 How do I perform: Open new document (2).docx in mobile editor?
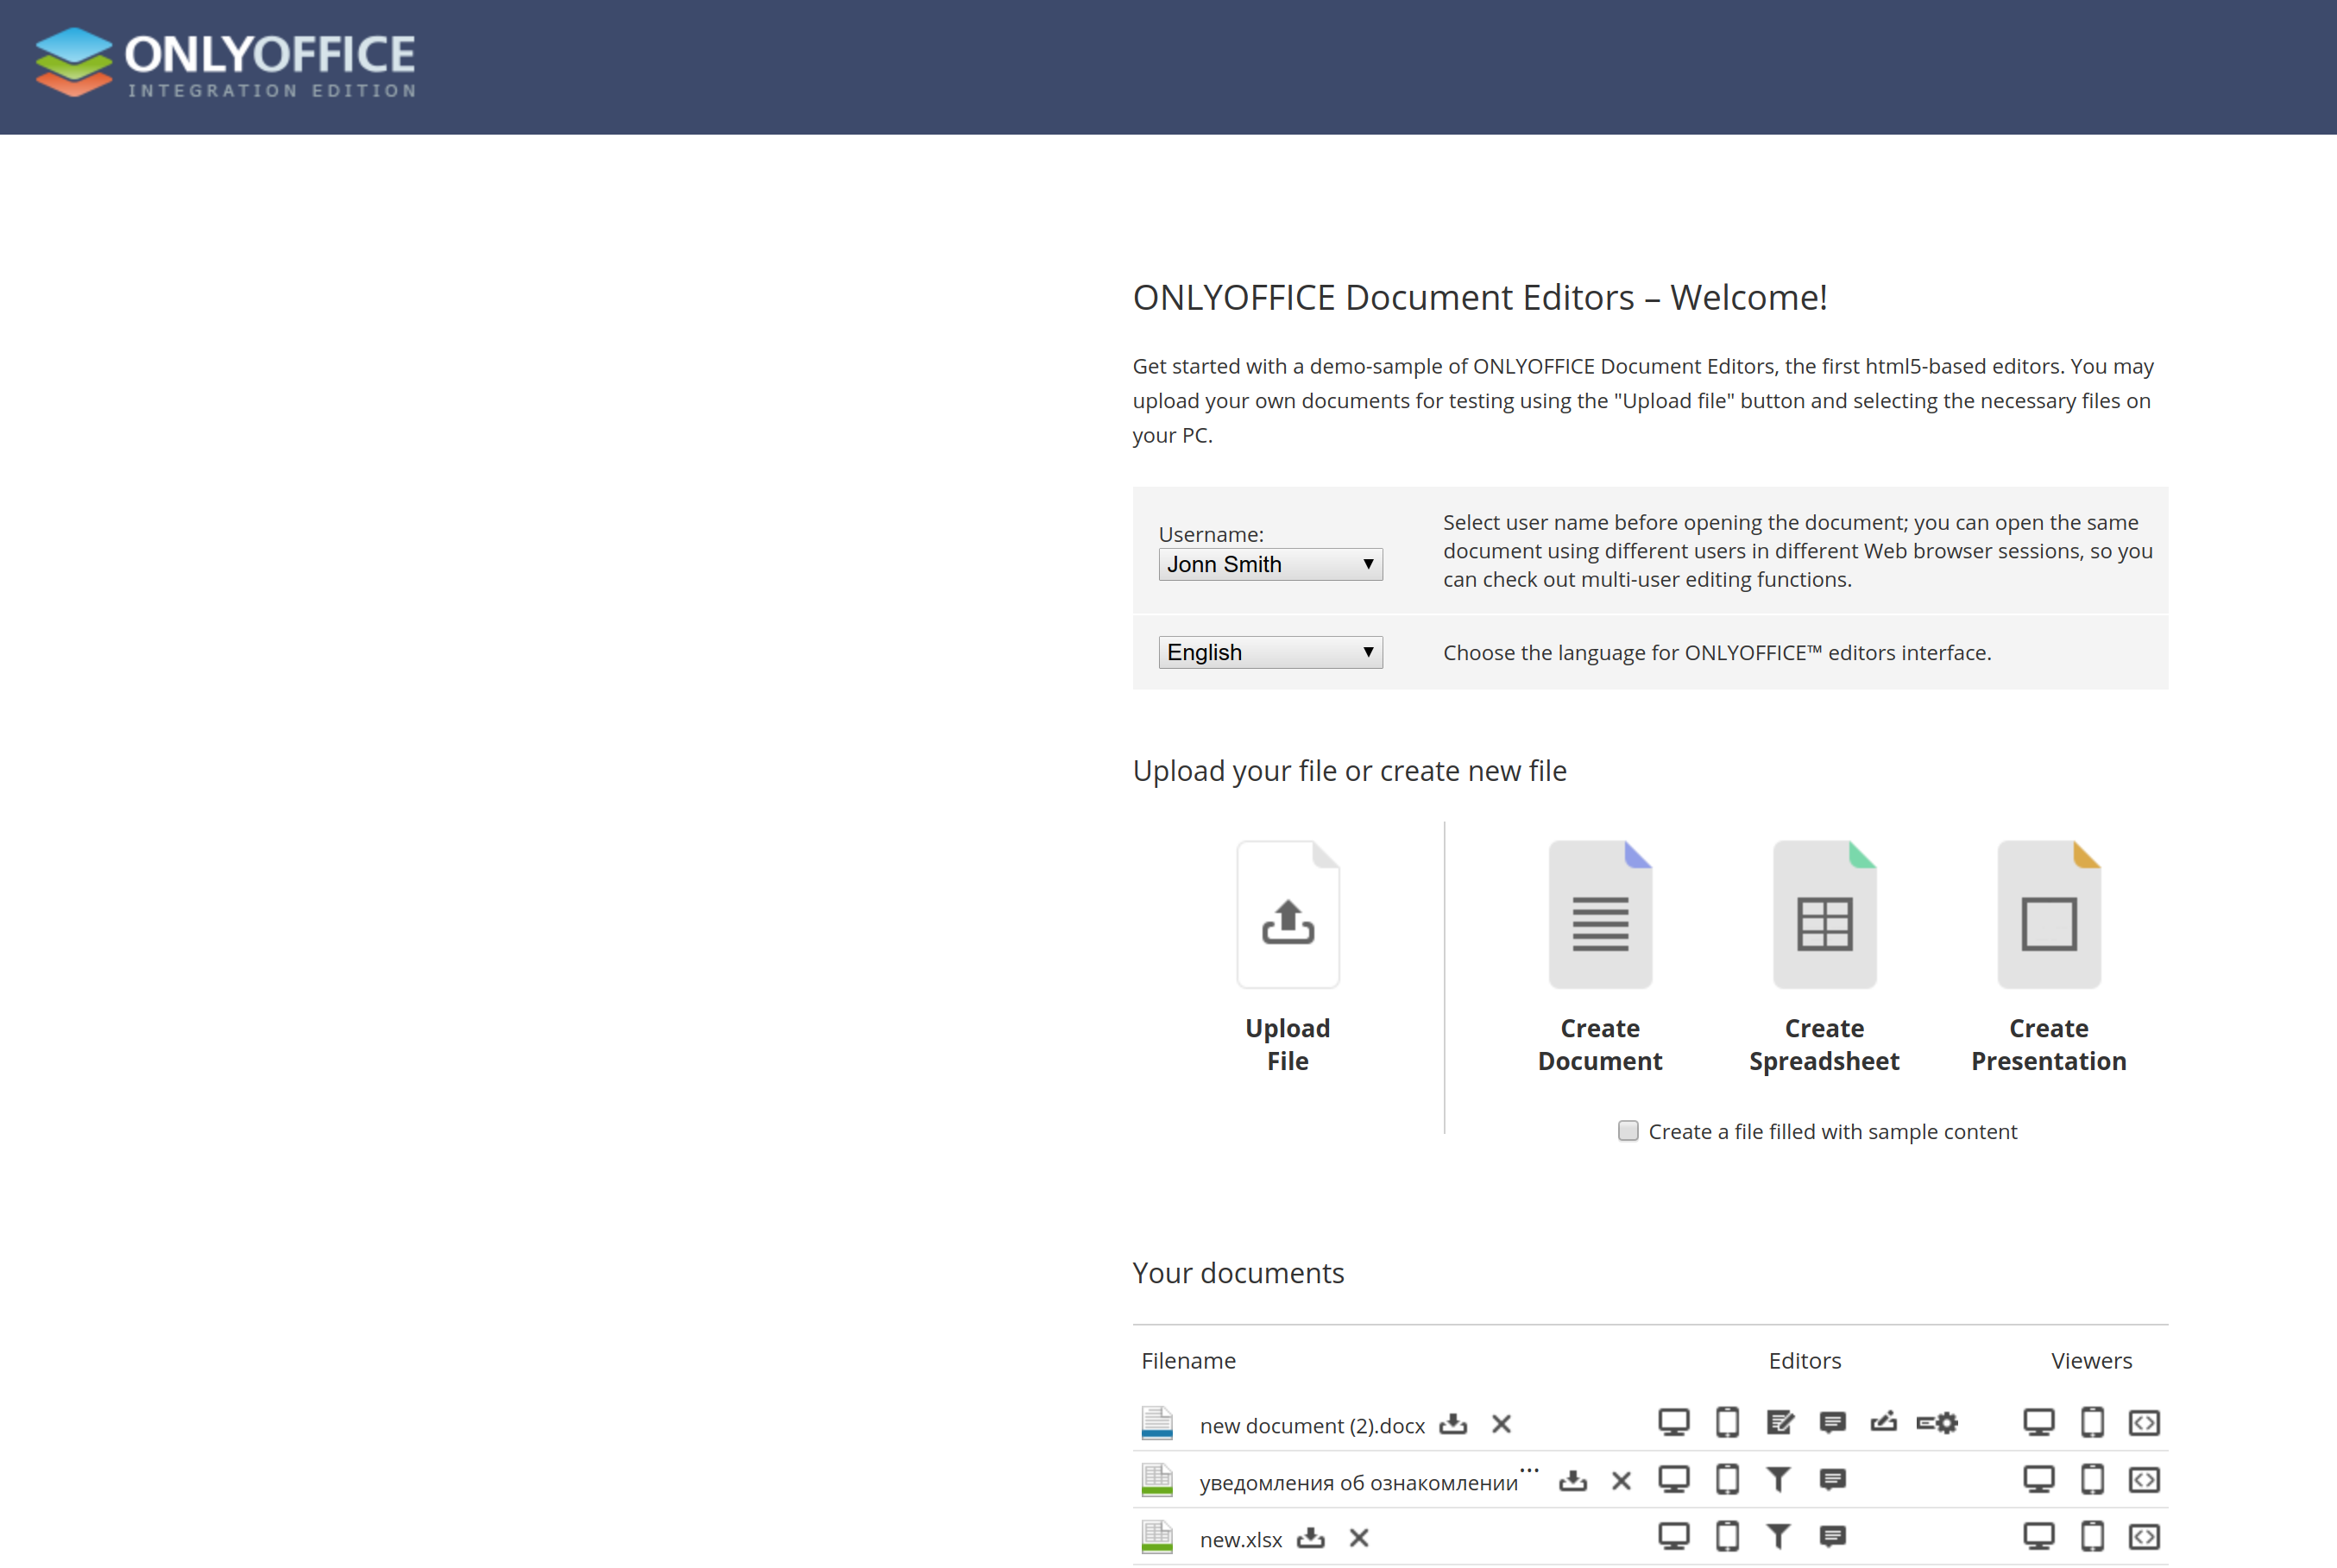pos(1726,1423)
